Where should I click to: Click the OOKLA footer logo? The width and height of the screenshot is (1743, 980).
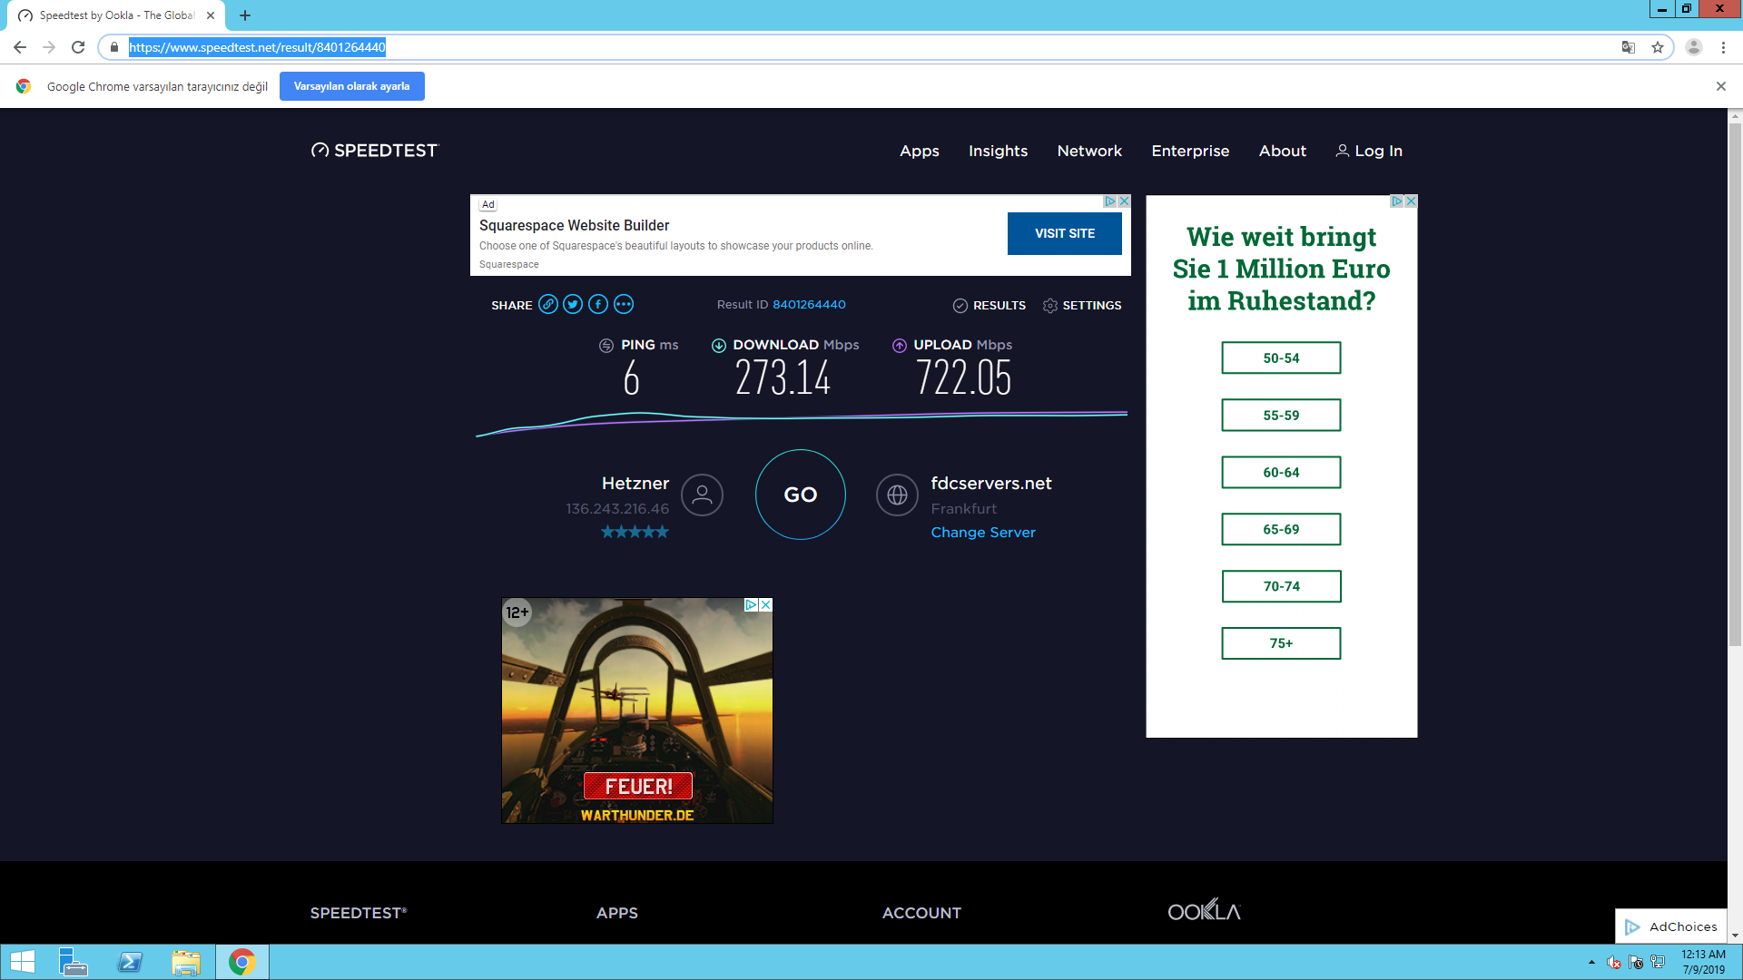click(1204, 910)
